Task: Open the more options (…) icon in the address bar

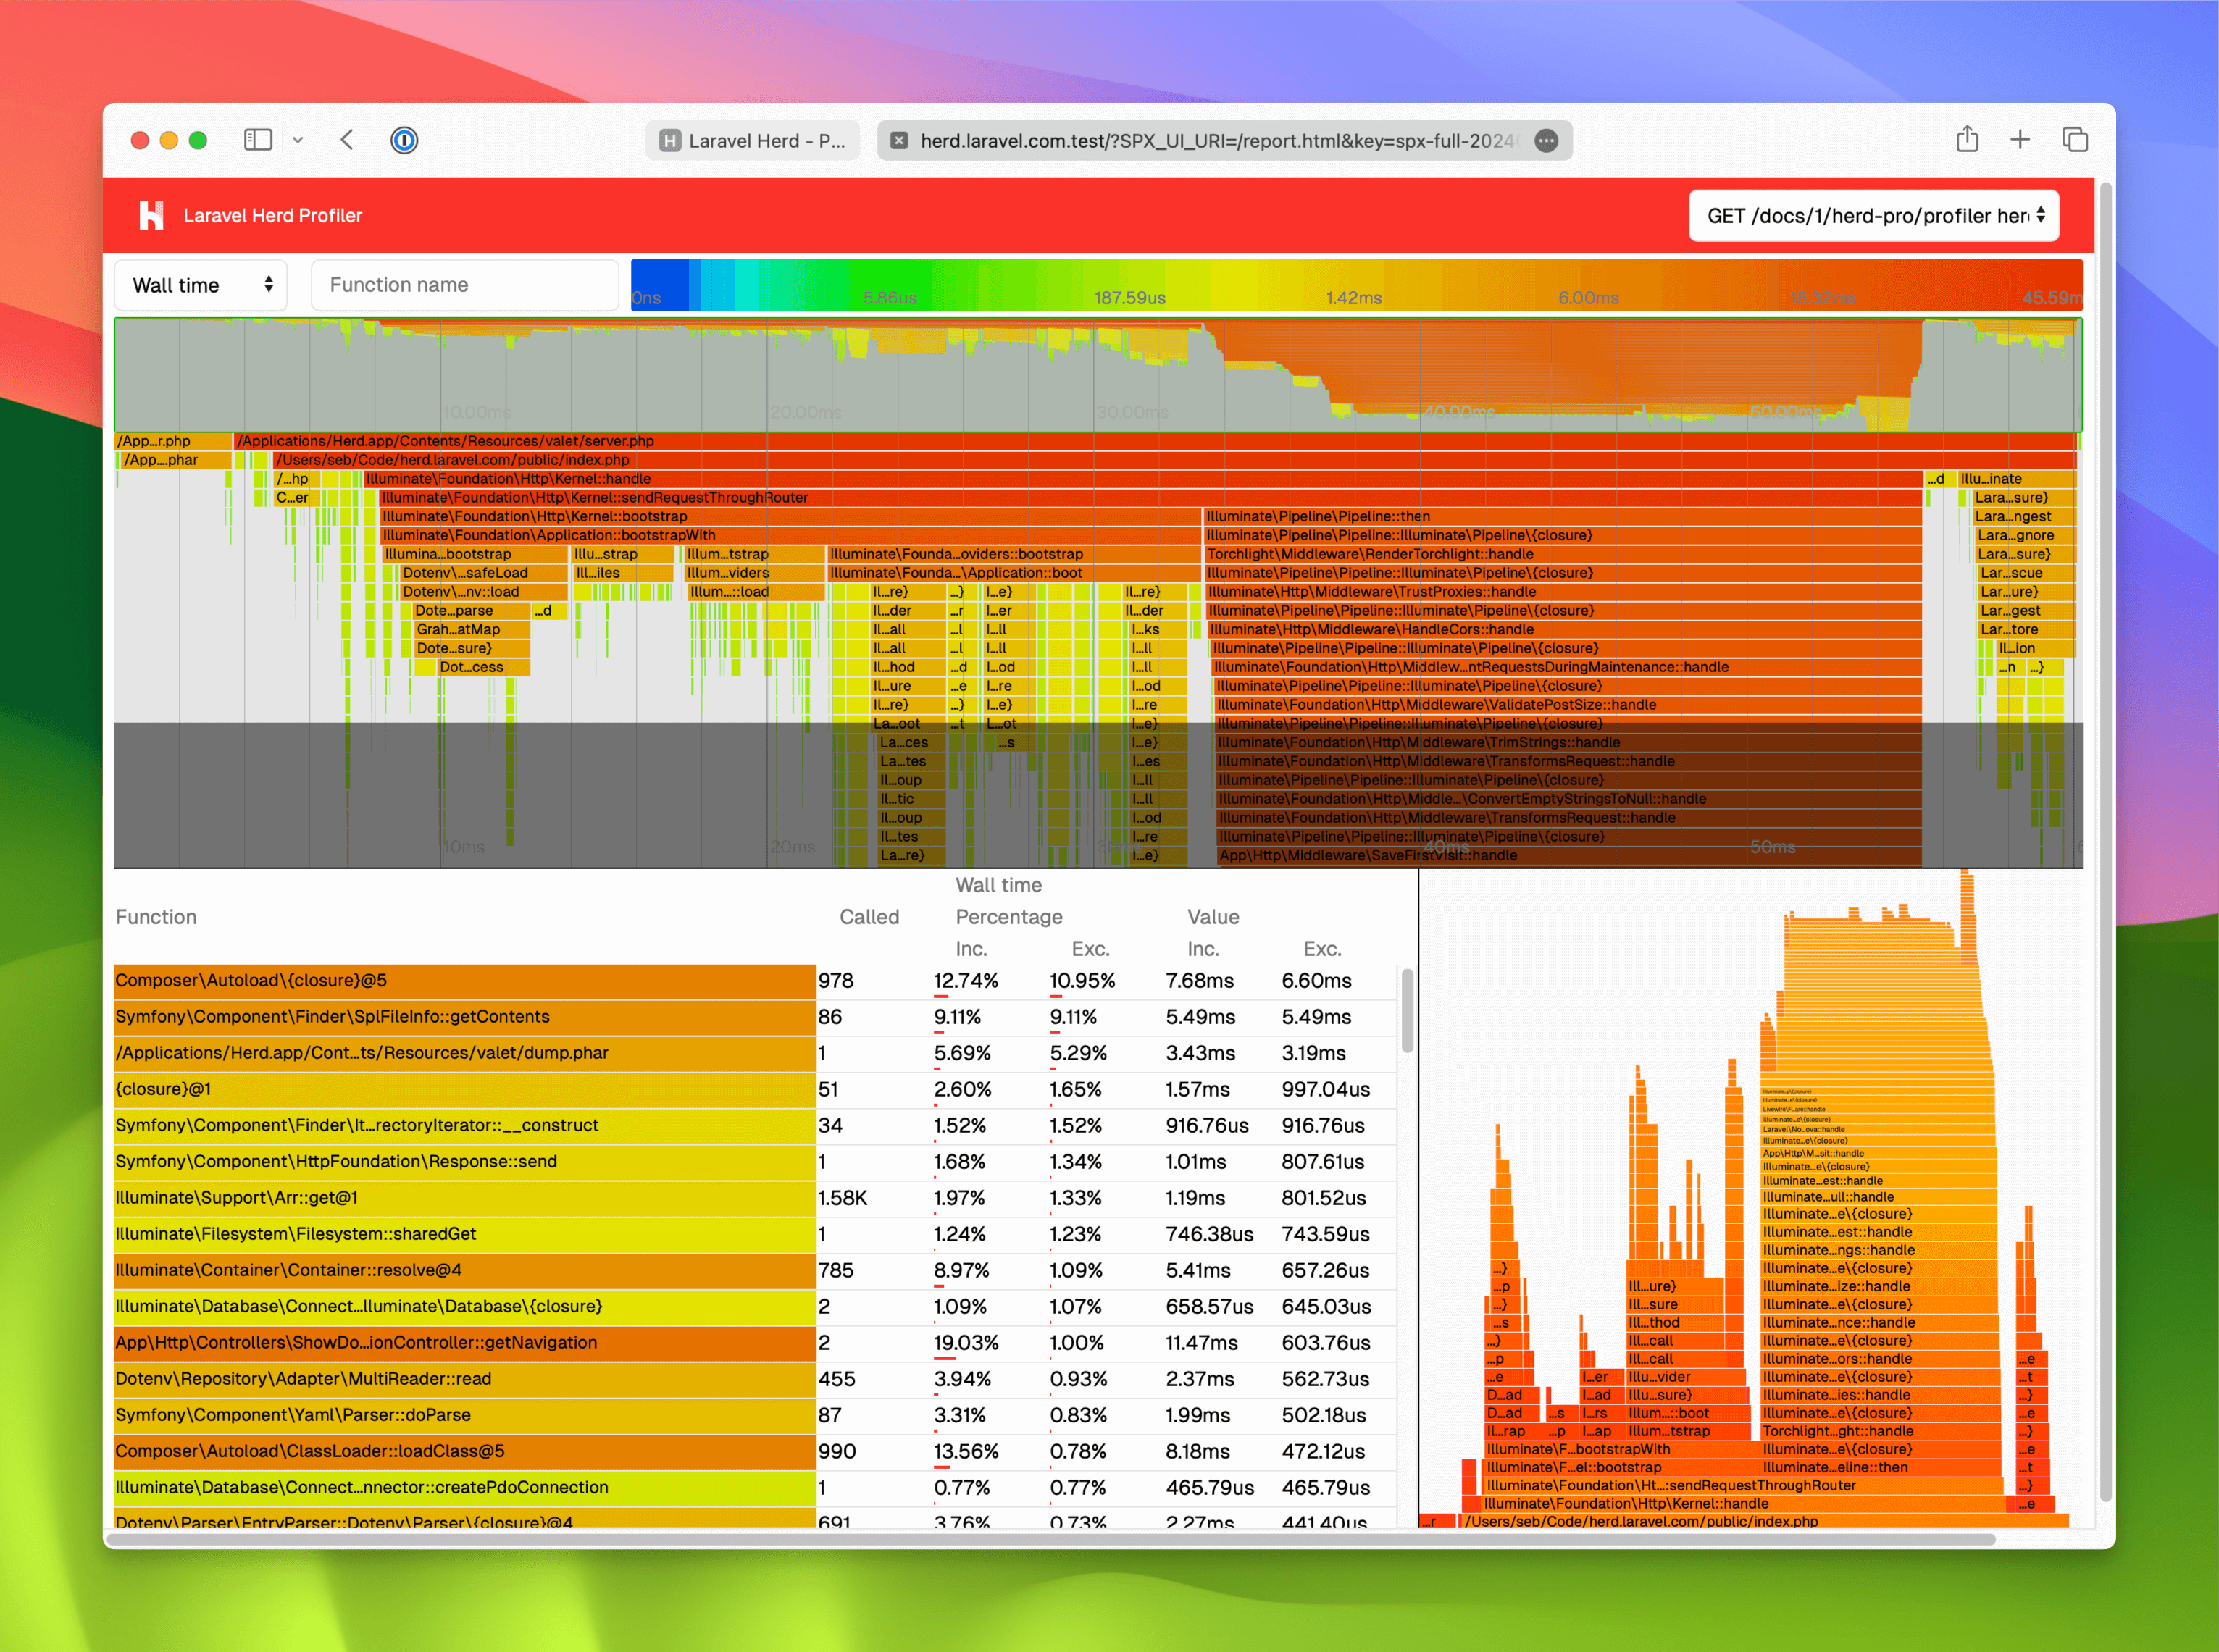Action: [1545, 140]
